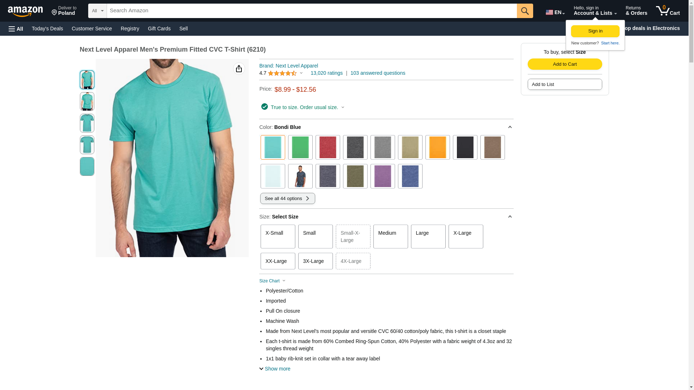Go to Gift Cards
Screen dimensions: 694x390
[x=159, y=29]
